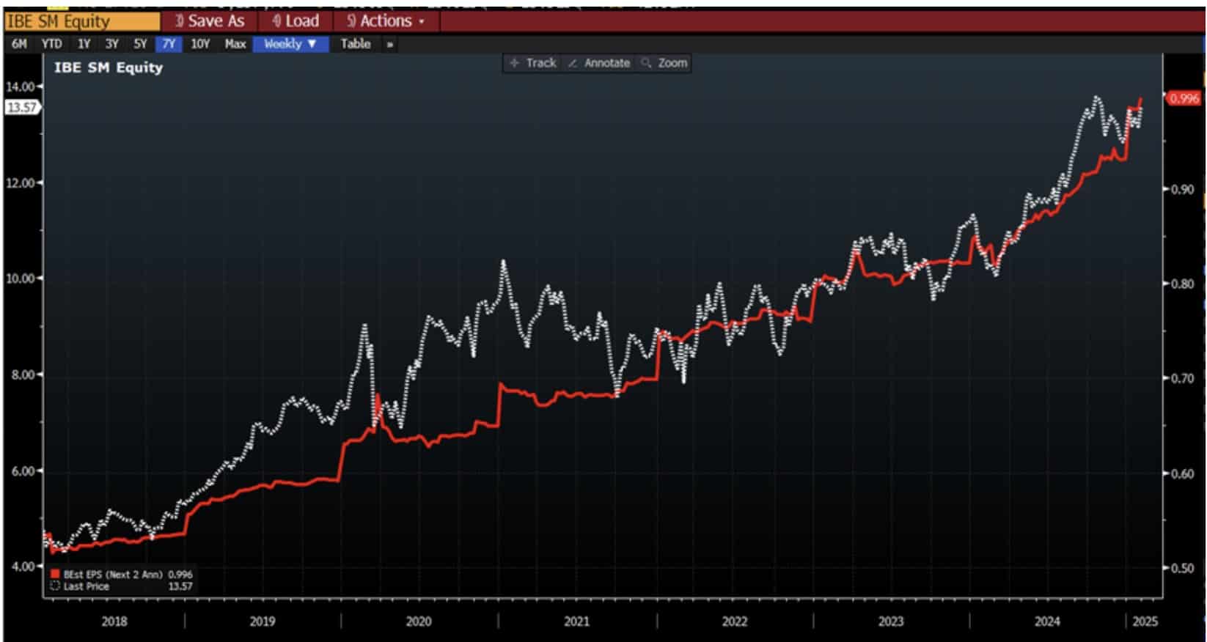
Task: Select the Annotate pencil tool
Action: (599, 63)
